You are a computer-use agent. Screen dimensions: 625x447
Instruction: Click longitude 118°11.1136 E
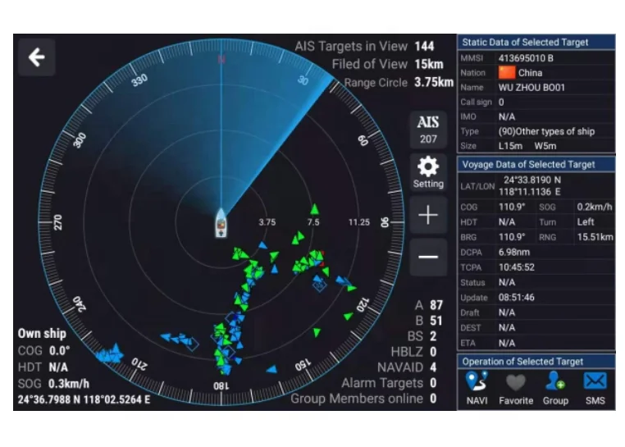529,192
